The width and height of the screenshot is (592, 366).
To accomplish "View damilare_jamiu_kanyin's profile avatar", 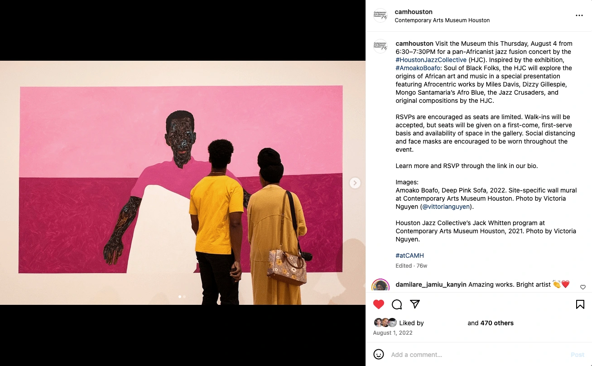I will [380, 285].
